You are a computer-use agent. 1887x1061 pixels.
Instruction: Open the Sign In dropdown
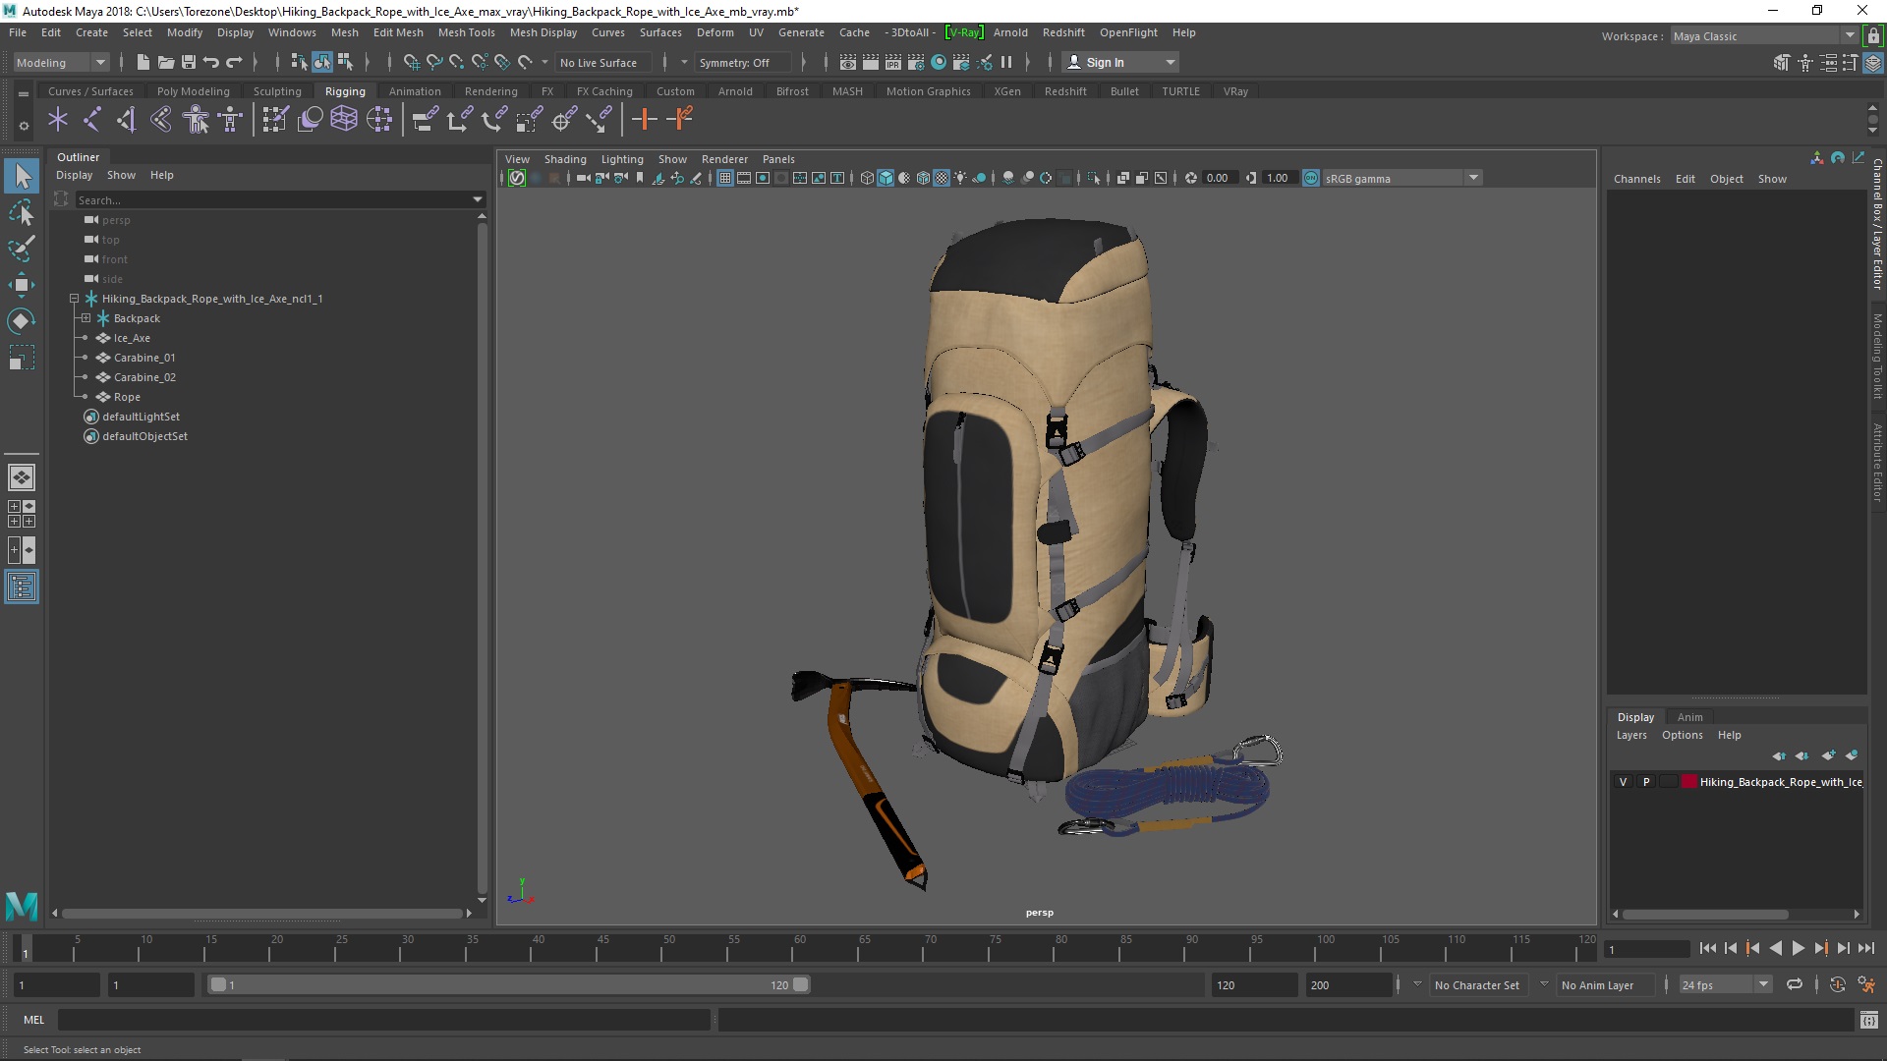click(x=1119, y=62)
